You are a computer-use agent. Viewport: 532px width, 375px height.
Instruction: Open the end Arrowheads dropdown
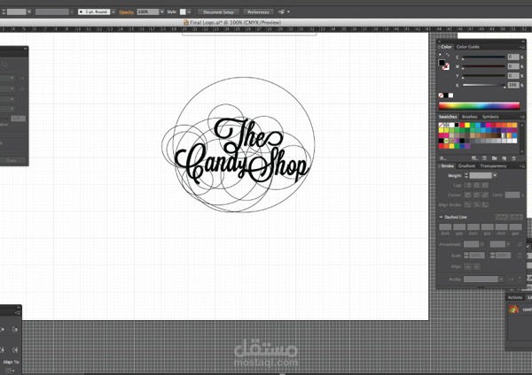(508, 244)
